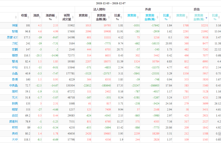Select the 中美晶 stock name
The width and height of the screenshot is (221, 143).
pos(14,85)
